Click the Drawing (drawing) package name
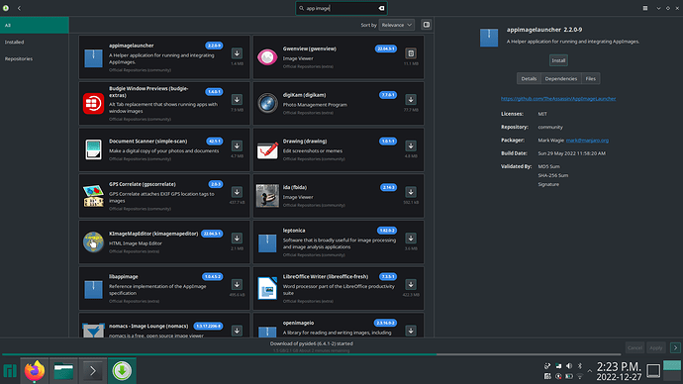The height and width of the screenshot is (384, 683). point(305,142)
